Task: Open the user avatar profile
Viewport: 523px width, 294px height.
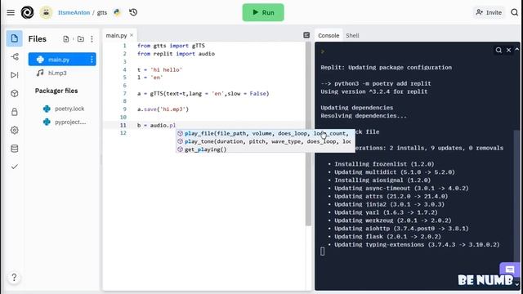Action: pyautogui.click(x=46, y=12)
